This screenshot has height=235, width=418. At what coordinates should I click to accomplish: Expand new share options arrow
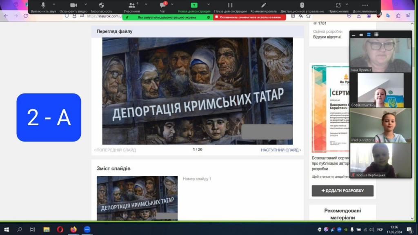(209, 4)
